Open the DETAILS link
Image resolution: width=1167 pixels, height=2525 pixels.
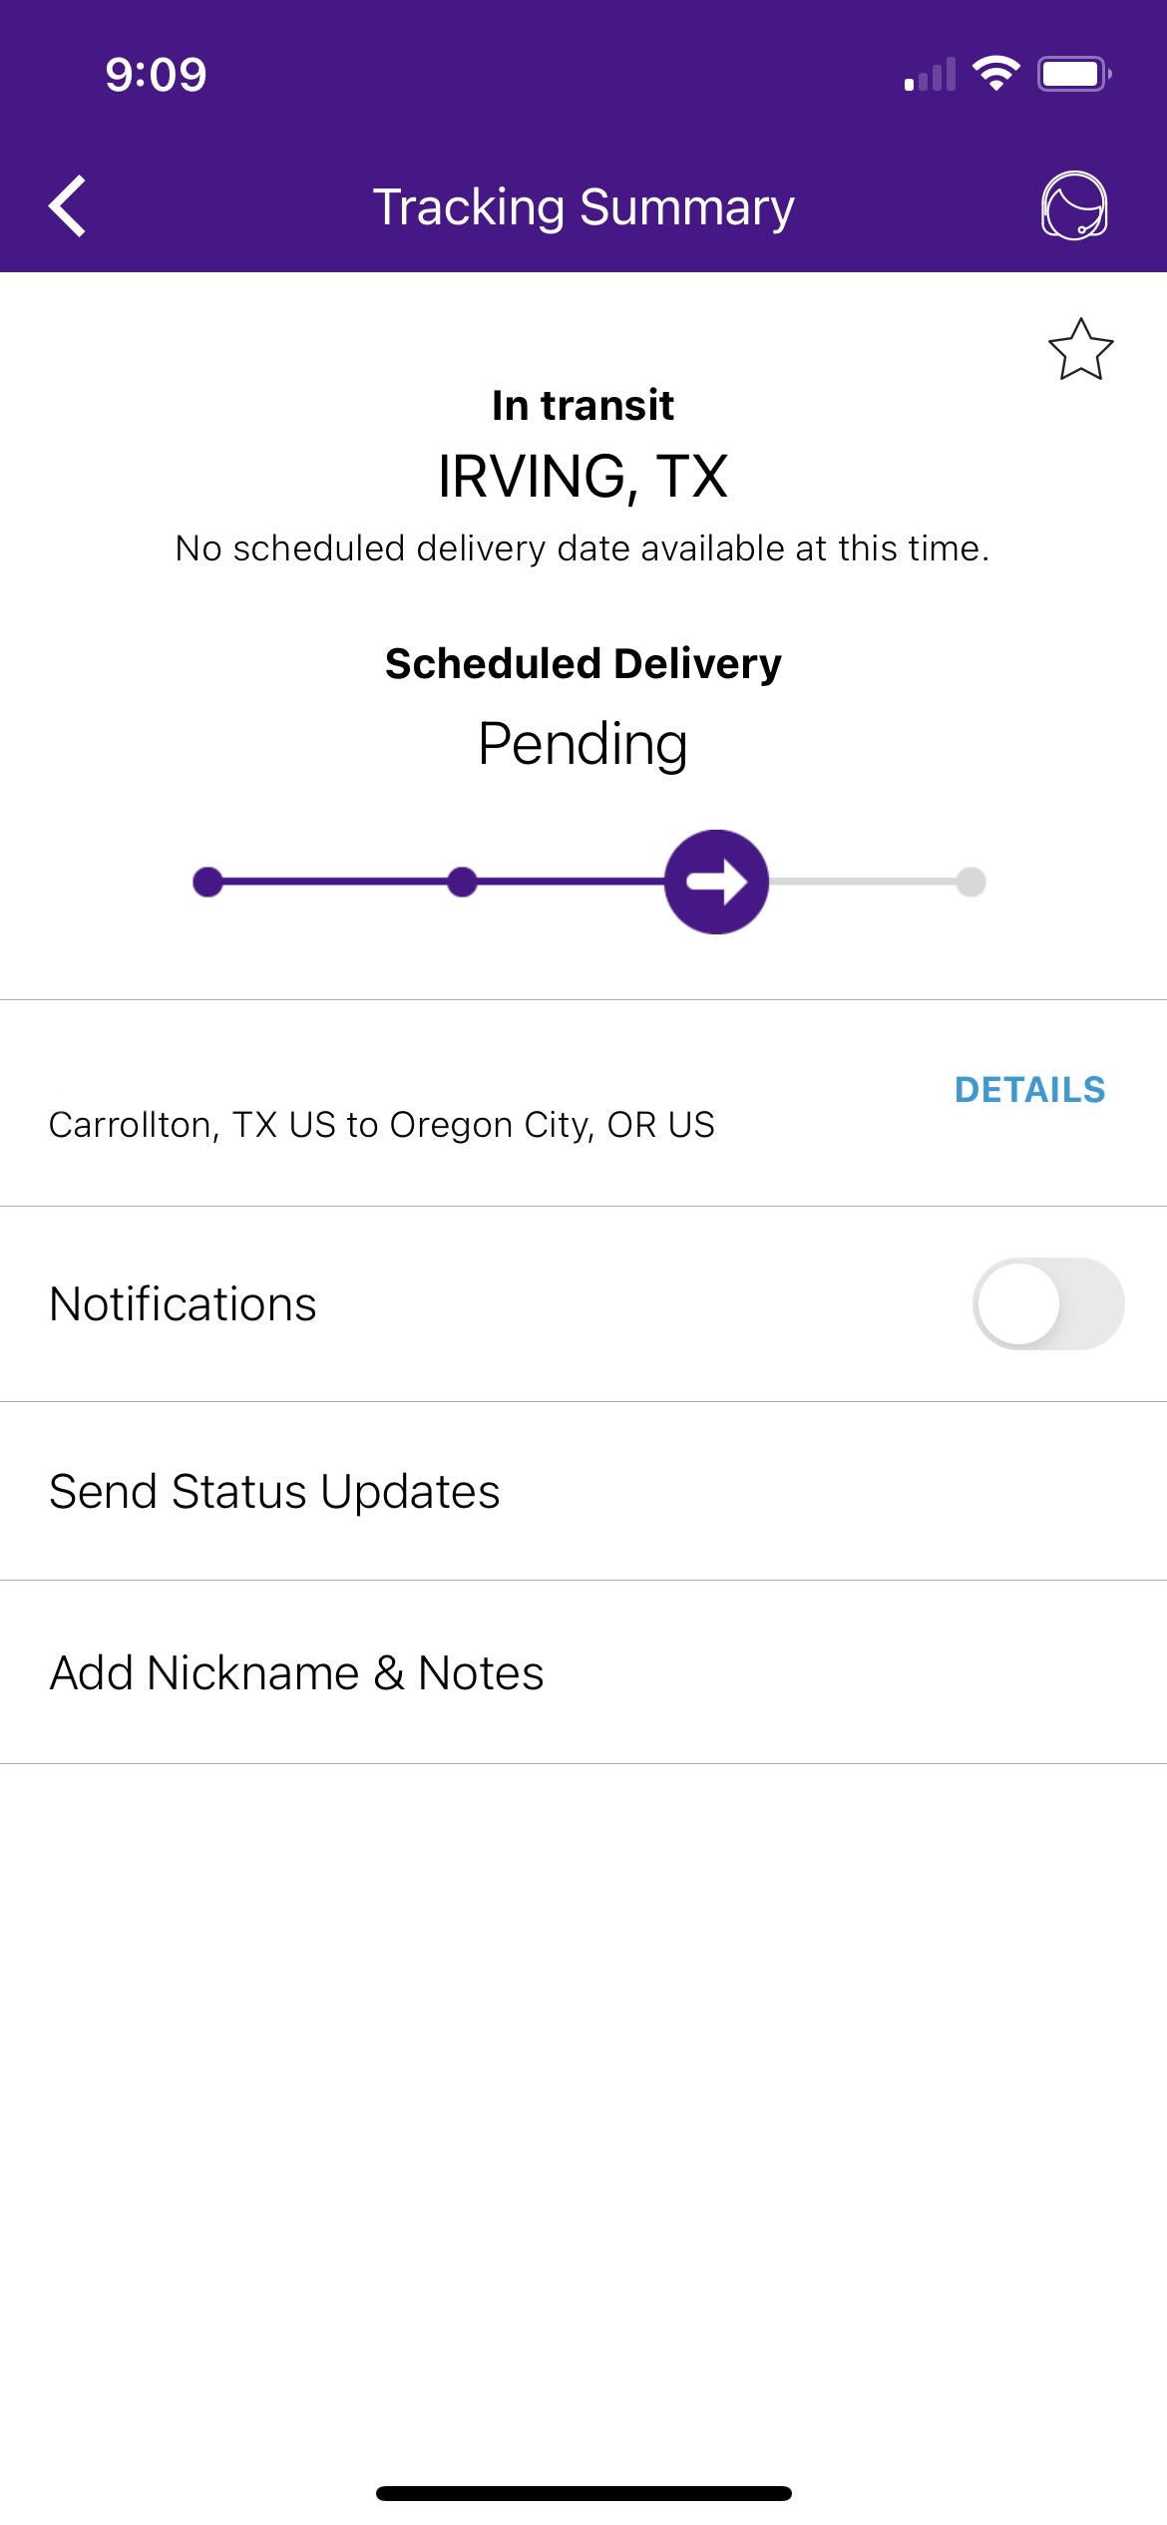[1029, 1090]
